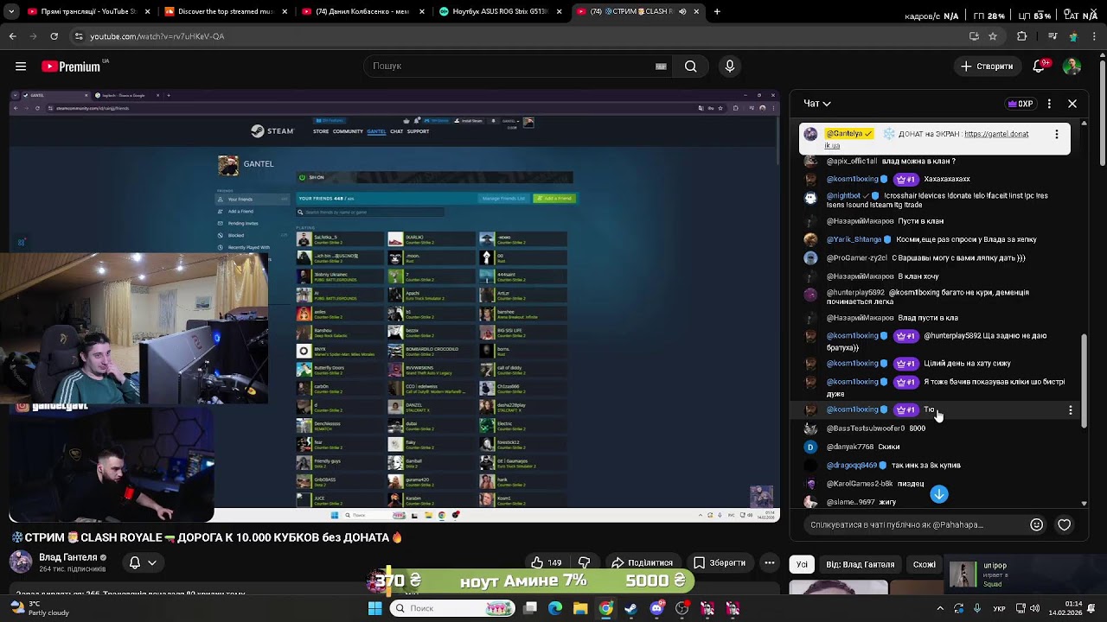Switch to the Данил Колбасенко tab
Image resolution: width=1107 pixels, height=622 pixels.
coord(362,12)
